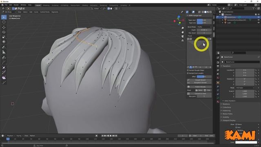
Task: Select the Radius tool
Action: (x=4, y=68)
